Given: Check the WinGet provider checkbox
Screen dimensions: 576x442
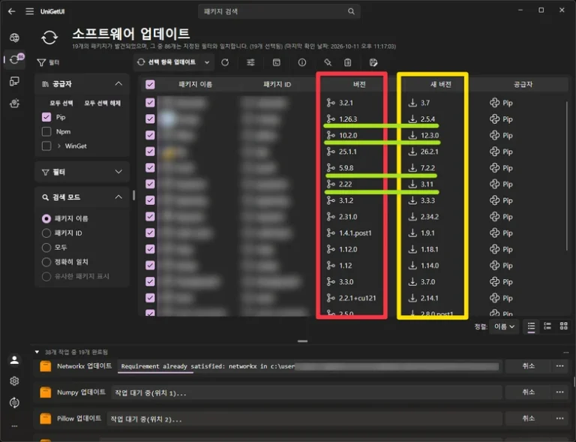Looking at the screenshot, I should tap(46, 146).
